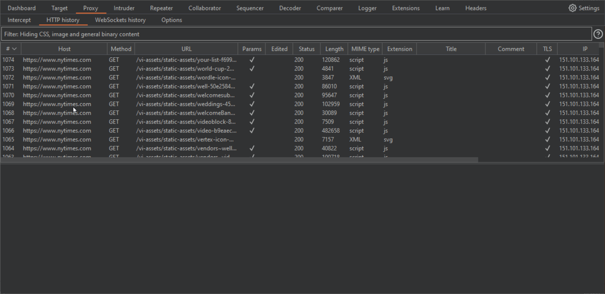Select the HTTP history sub-tab

pos(63,20)
